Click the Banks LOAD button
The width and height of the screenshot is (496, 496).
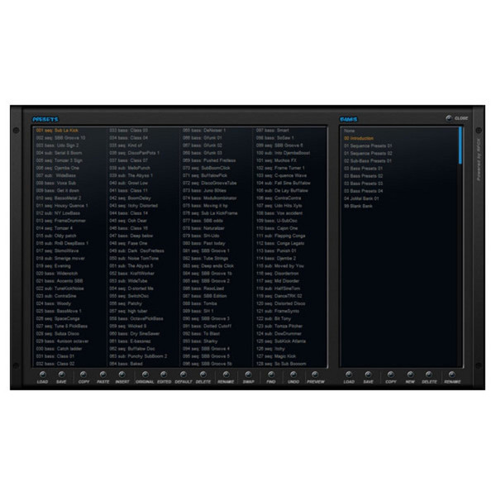(349, 374)
